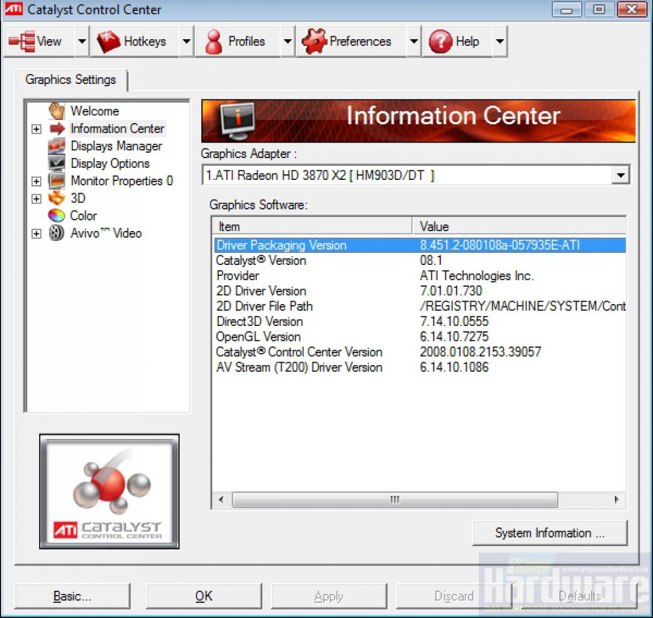Select the 2D Driver Version row
Screen dimensions: 653x618
[420, 291]
